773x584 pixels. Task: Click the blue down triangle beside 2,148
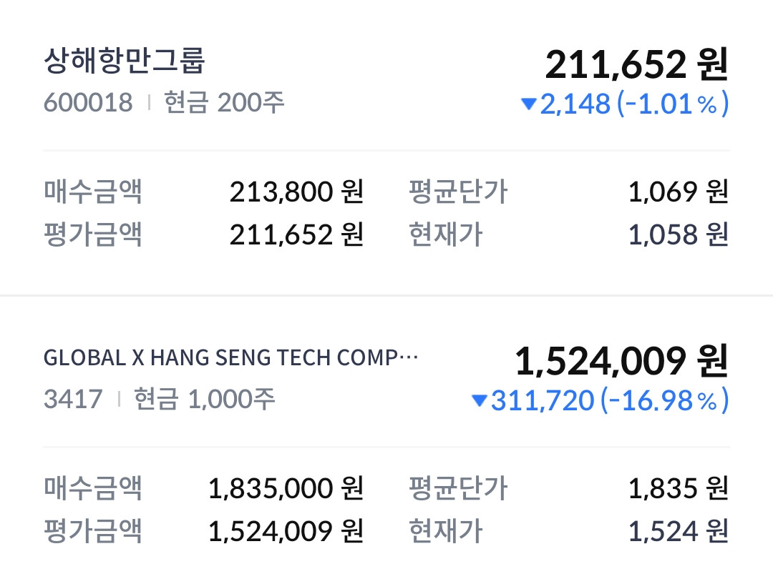[529, 104]
